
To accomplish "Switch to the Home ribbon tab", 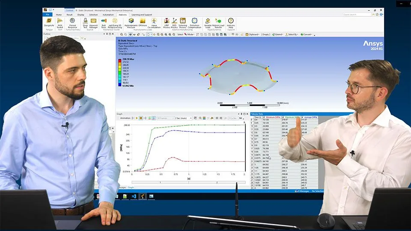I will [x=59, y=15].
